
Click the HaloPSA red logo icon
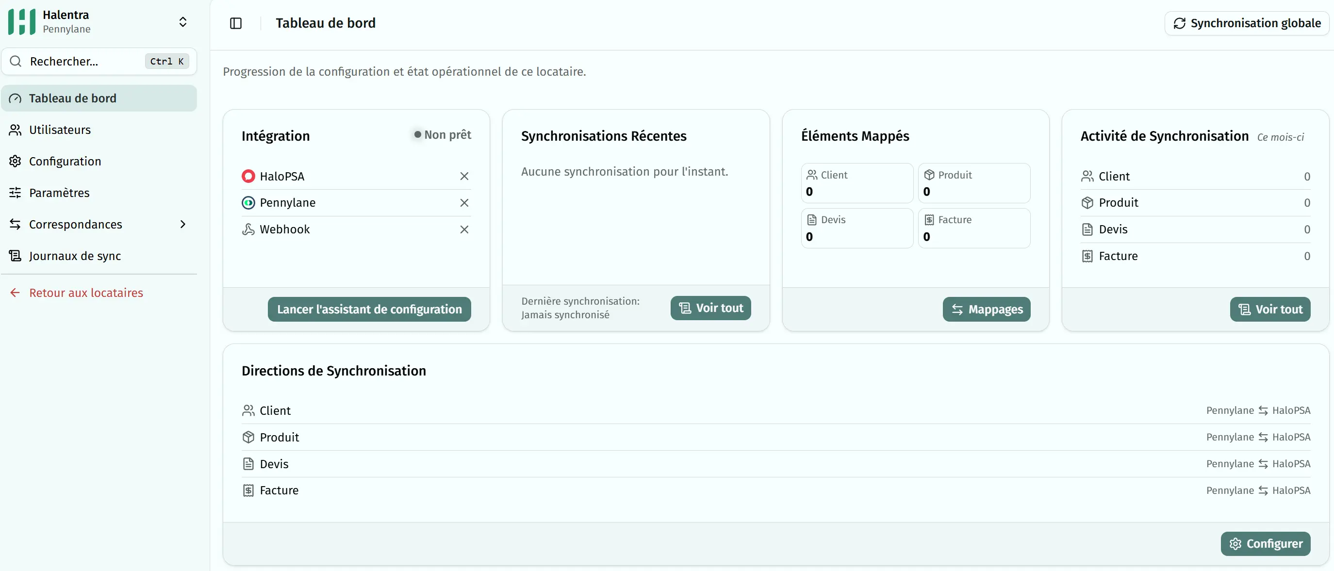(248, 176)
